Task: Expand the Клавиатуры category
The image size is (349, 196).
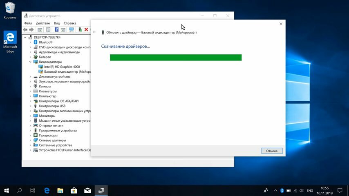Action: [x=30, y=91]
